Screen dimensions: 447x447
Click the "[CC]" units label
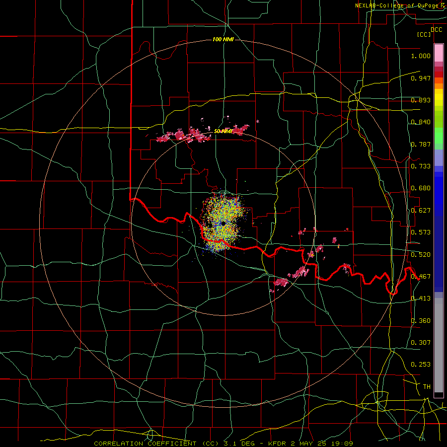point(424,34)
